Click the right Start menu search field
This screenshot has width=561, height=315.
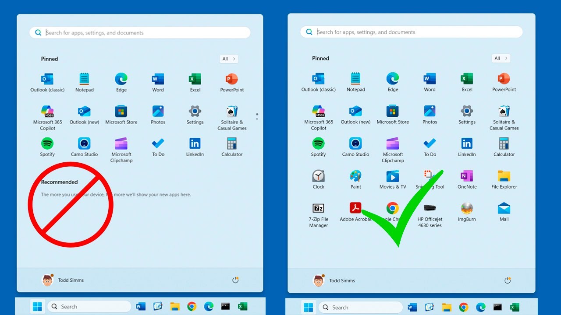pyautogui.click(x=412, y=32)
